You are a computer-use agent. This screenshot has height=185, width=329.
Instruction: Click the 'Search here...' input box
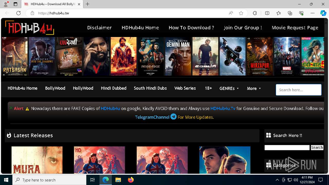(x=299, y=90)
